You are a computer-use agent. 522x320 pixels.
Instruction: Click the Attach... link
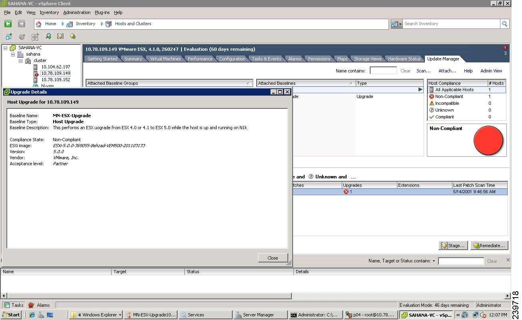point(447,71)
